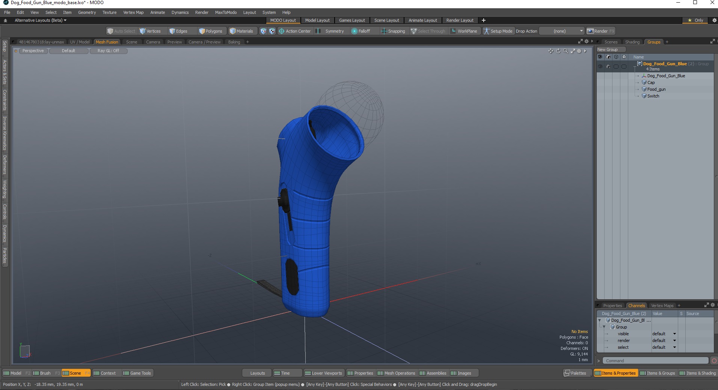Add a new layout with plus icon
Viewport: 718px width, 390px height.
pyautogui.click(x=484, y=20)
